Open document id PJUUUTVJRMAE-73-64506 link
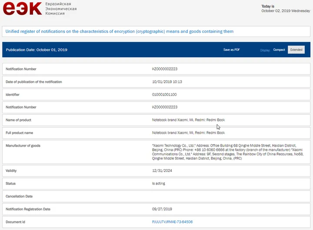The image size is (313, 230). pos(172,222)
